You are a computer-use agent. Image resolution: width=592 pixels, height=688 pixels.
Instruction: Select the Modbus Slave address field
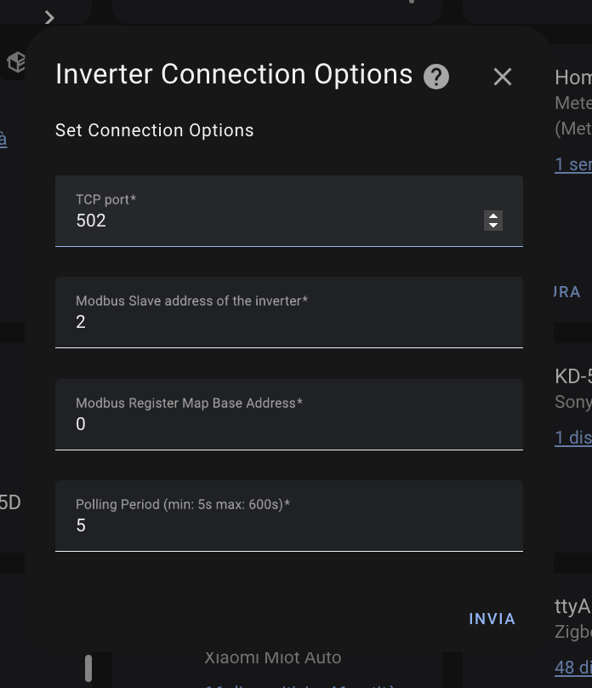288,322
